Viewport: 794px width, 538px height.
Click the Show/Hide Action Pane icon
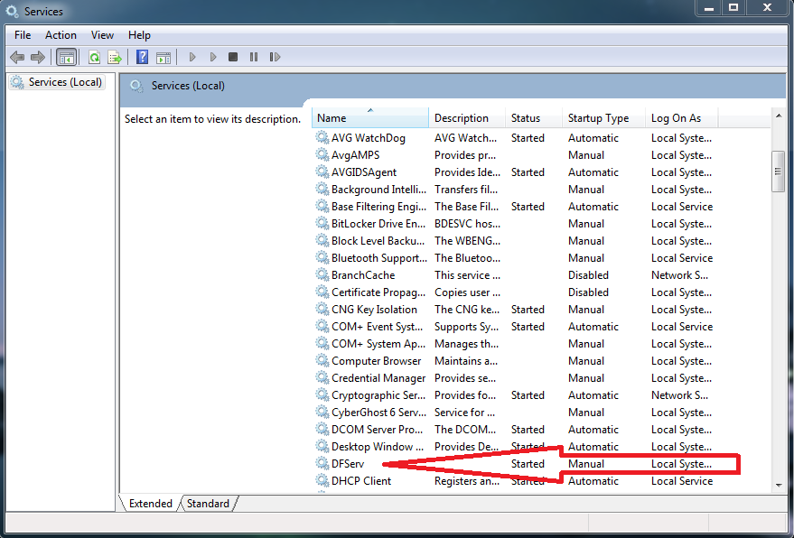(163, 57)
